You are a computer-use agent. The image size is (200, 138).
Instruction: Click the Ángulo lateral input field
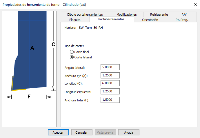(110, 67)
